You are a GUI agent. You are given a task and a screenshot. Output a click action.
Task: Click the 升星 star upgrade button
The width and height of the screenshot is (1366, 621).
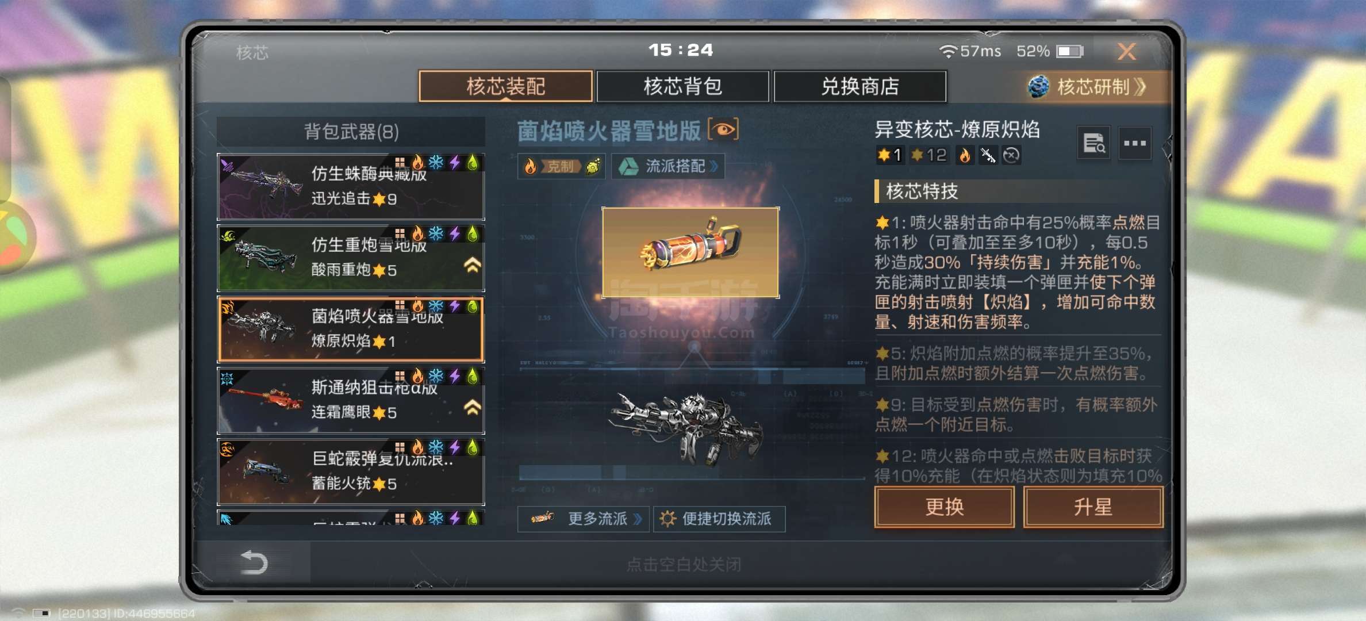point(1093,507)
